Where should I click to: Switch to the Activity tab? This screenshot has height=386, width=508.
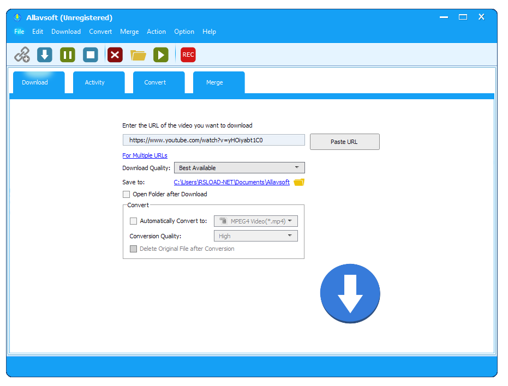pyautogui.click(x=99, y=82)
